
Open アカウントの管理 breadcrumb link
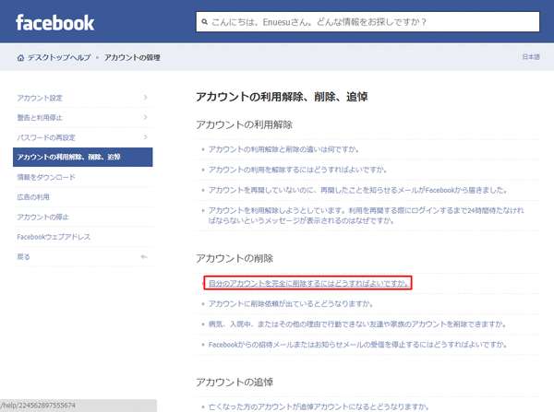(x=132, y=57)
